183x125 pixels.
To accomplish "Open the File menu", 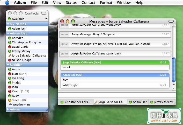I will click(34, 3).
